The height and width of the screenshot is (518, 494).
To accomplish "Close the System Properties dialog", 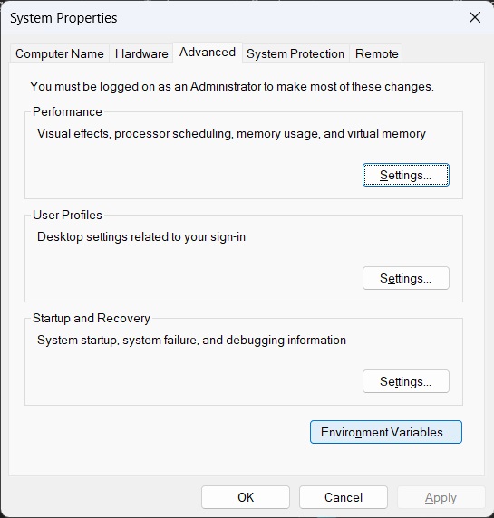I will [475, 17].
